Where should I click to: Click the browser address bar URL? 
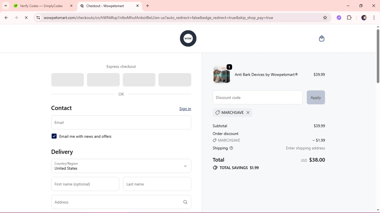tap(158, 18)
